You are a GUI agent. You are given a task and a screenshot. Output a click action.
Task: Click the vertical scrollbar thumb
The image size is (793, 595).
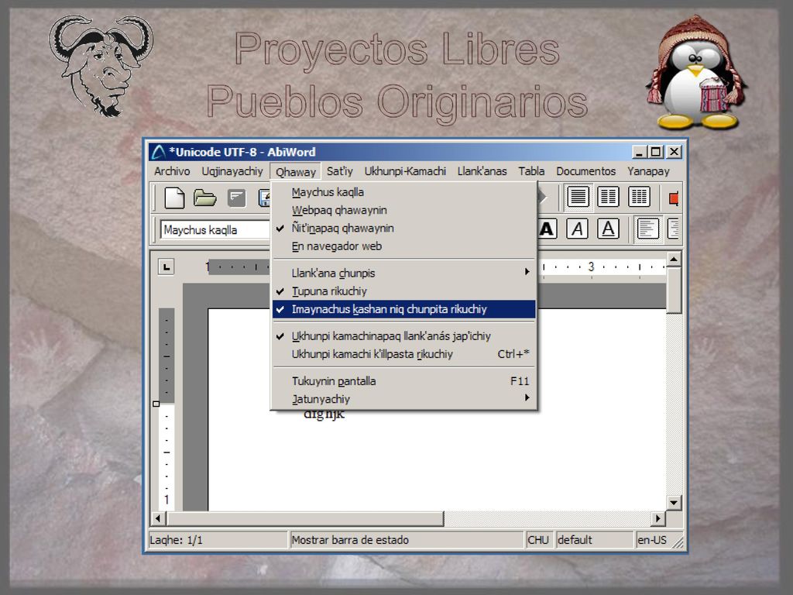674,291
